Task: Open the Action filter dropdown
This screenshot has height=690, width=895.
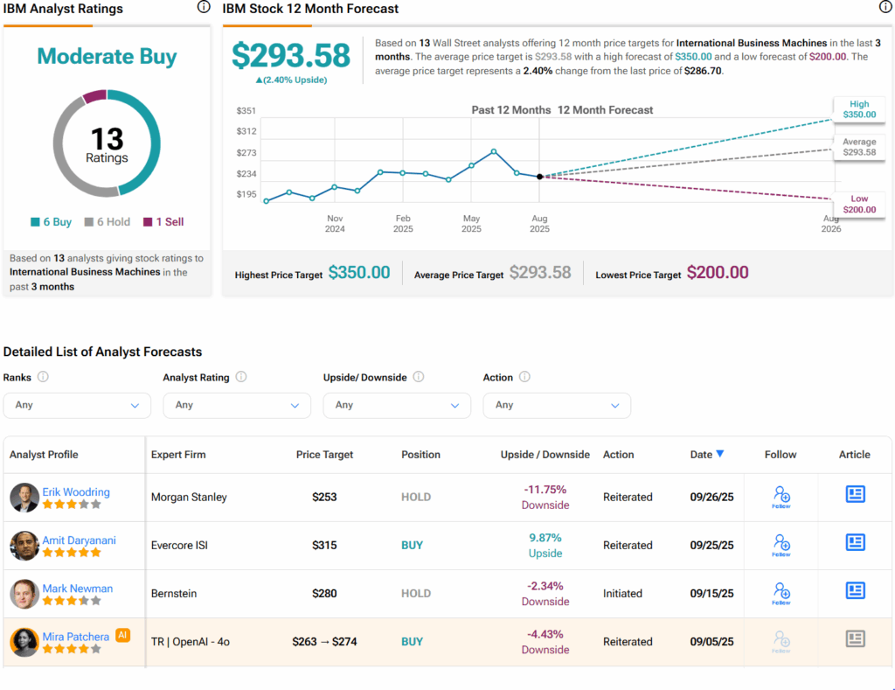Action: [x=557, y=405]
